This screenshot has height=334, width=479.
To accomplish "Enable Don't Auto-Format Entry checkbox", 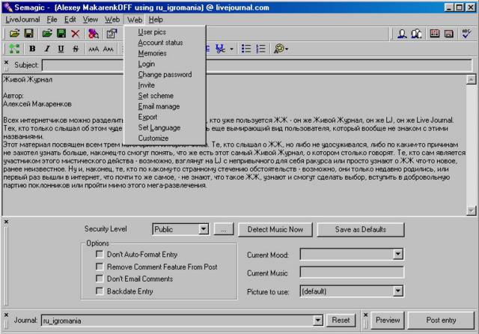I will [100, 254].
